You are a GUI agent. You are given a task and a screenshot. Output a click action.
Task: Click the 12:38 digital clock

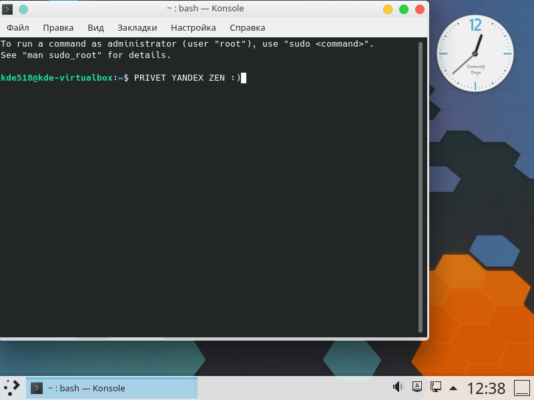coord(486,388)
